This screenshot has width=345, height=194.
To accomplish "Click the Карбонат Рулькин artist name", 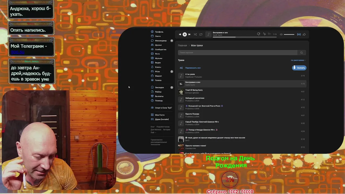I will [194, 77].
